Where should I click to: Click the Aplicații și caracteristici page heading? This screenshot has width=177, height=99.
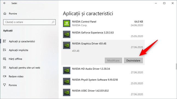point(88,13)
